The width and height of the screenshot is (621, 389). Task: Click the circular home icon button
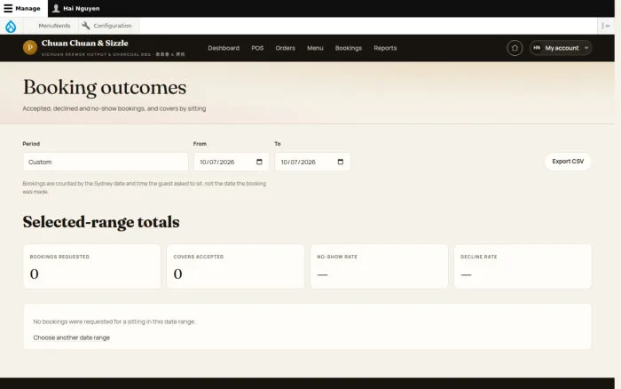[515, 48]
